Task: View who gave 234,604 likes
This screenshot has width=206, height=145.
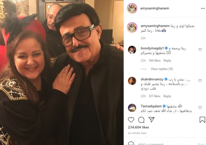Action: (138, 127)
